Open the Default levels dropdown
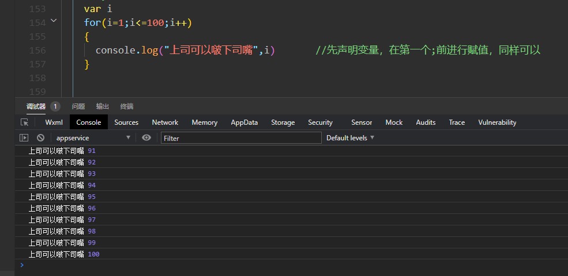 (350, 137)
